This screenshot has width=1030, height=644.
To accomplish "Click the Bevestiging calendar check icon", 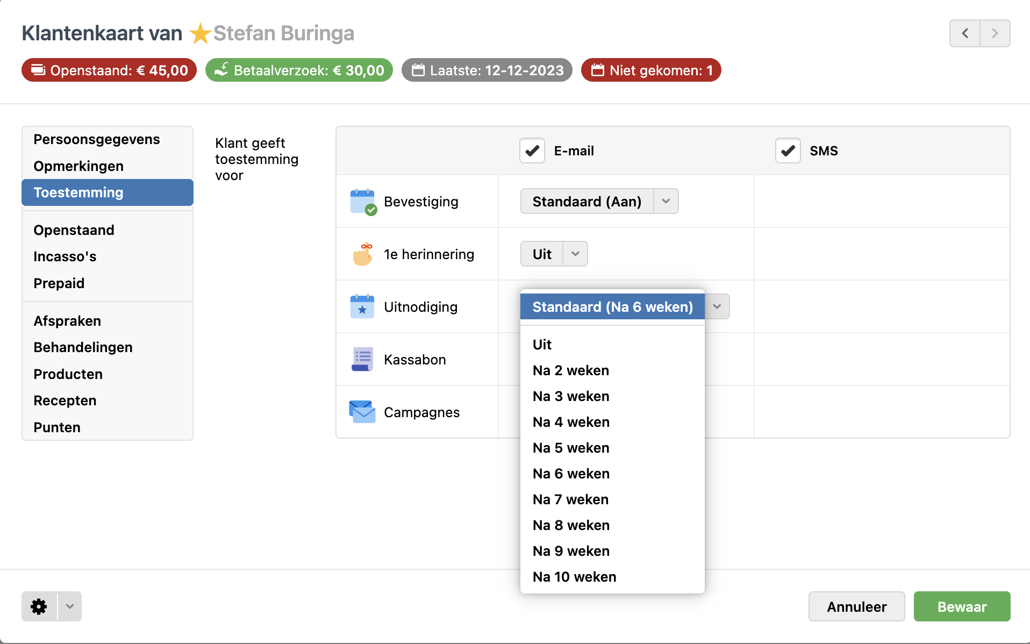I will 363,202.
